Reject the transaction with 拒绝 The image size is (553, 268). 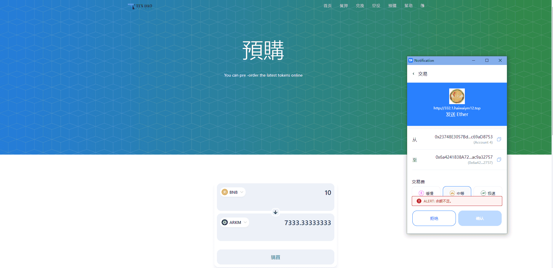[434, 218]
